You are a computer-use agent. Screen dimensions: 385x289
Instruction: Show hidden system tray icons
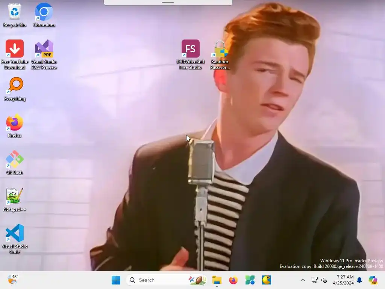point(303,280)
